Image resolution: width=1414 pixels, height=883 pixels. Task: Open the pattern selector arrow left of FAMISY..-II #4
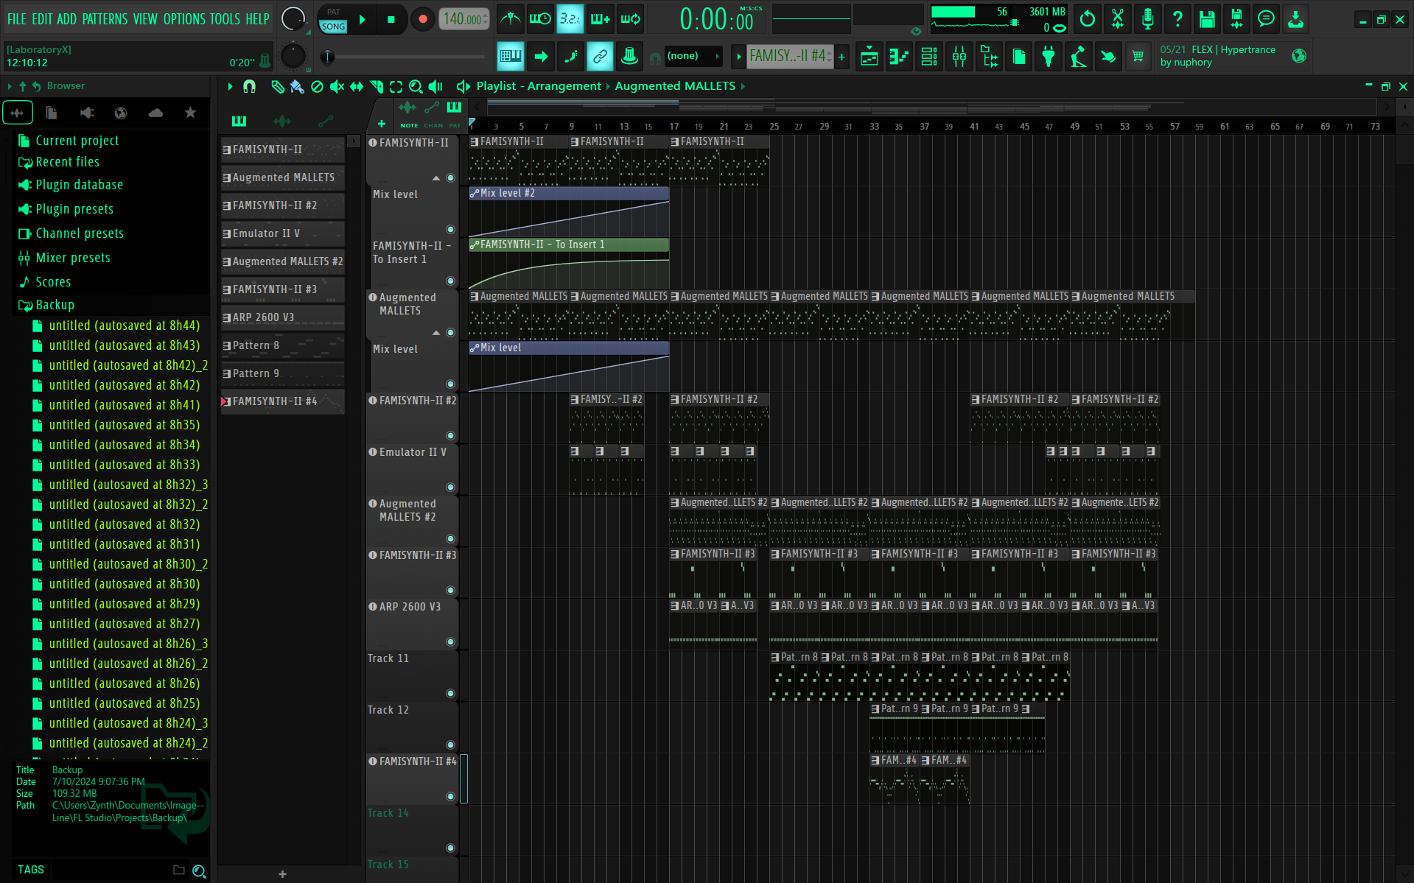point(739,56)
